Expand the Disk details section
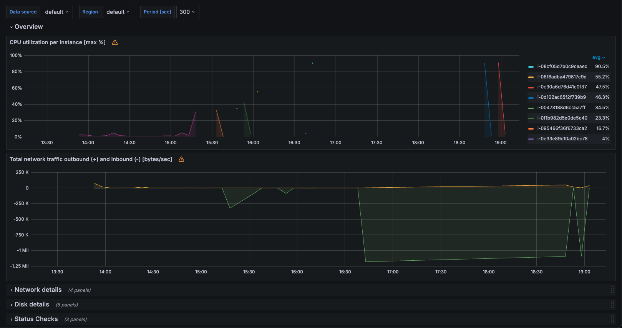622x328 pixels. [32, 305]
